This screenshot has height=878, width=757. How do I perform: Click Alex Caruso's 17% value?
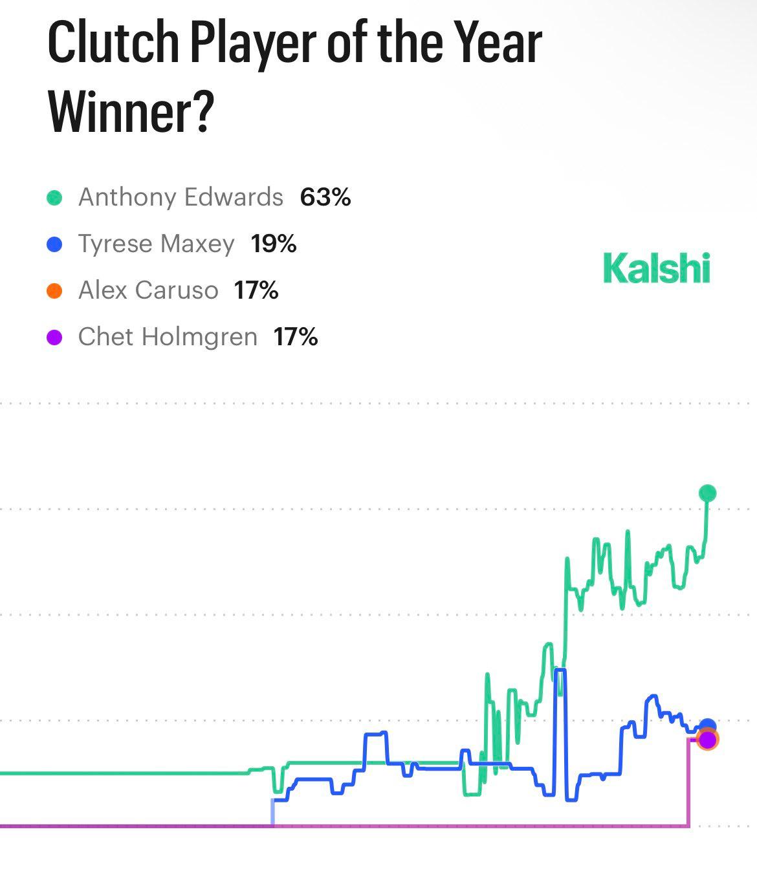pos(256,290)
